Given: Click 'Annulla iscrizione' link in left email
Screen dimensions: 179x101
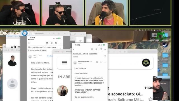Looking at the screenshot, I should (50, 56).
